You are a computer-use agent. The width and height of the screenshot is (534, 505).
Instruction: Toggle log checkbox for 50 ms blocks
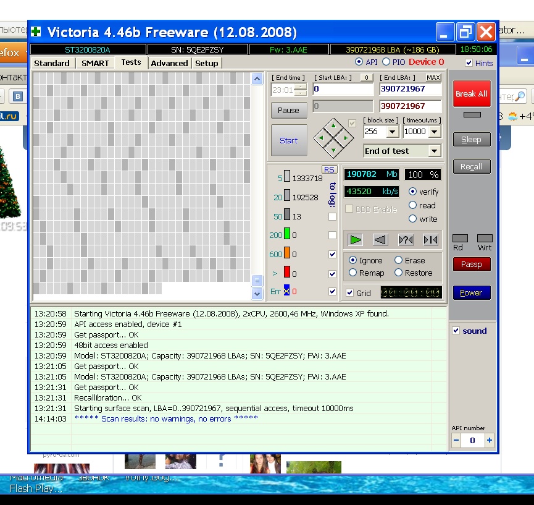tap(332, 216)
